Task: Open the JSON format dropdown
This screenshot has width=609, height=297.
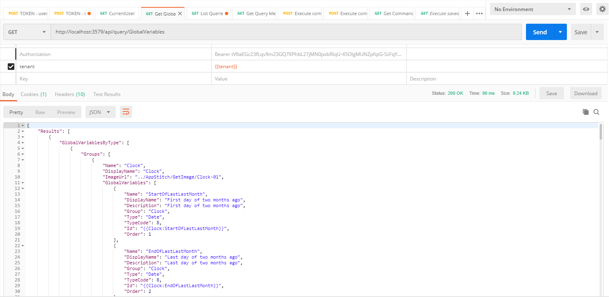Action: click(100, 112)
